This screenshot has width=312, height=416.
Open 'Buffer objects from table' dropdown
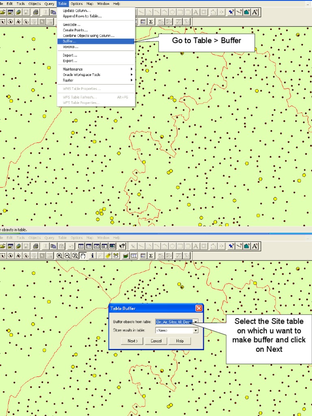(x=195, y=322)
